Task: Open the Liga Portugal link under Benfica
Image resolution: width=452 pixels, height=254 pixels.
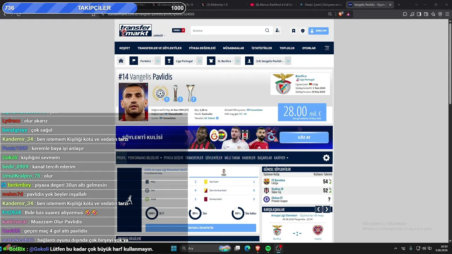Action: pos(307,80)
